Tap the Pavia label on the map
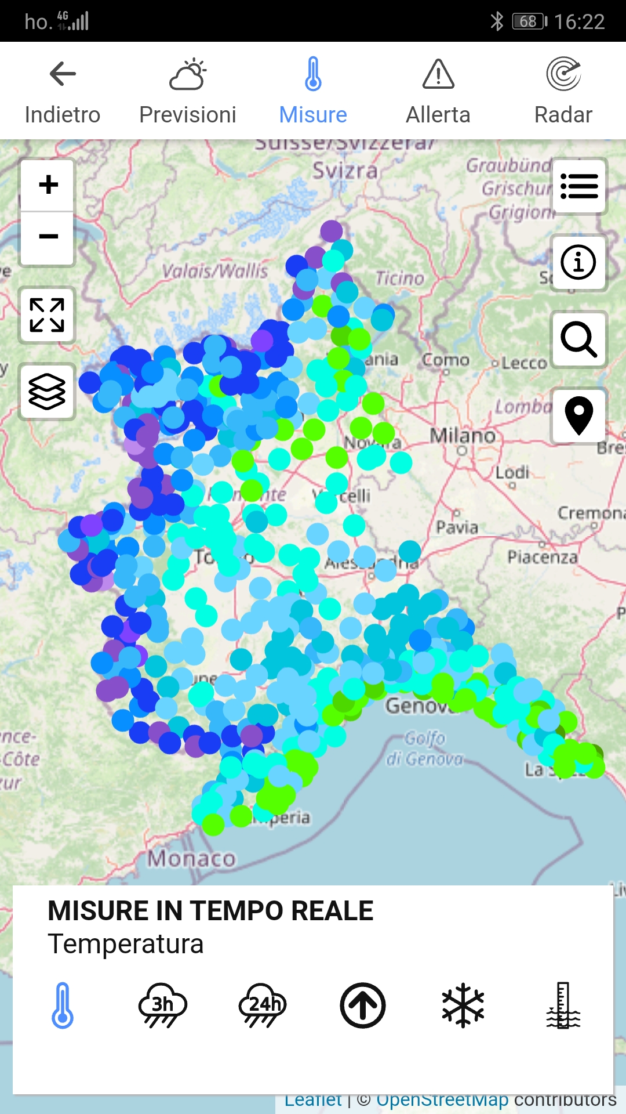 pos(457,527)
